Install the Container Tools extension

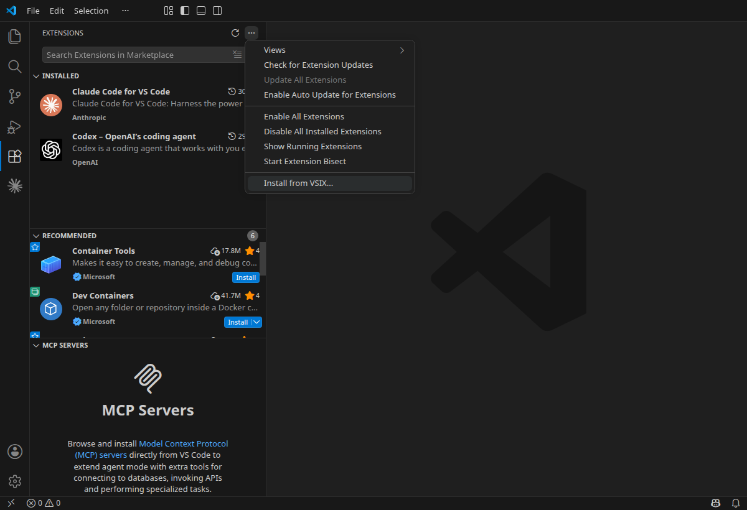(x=246, y=277)
